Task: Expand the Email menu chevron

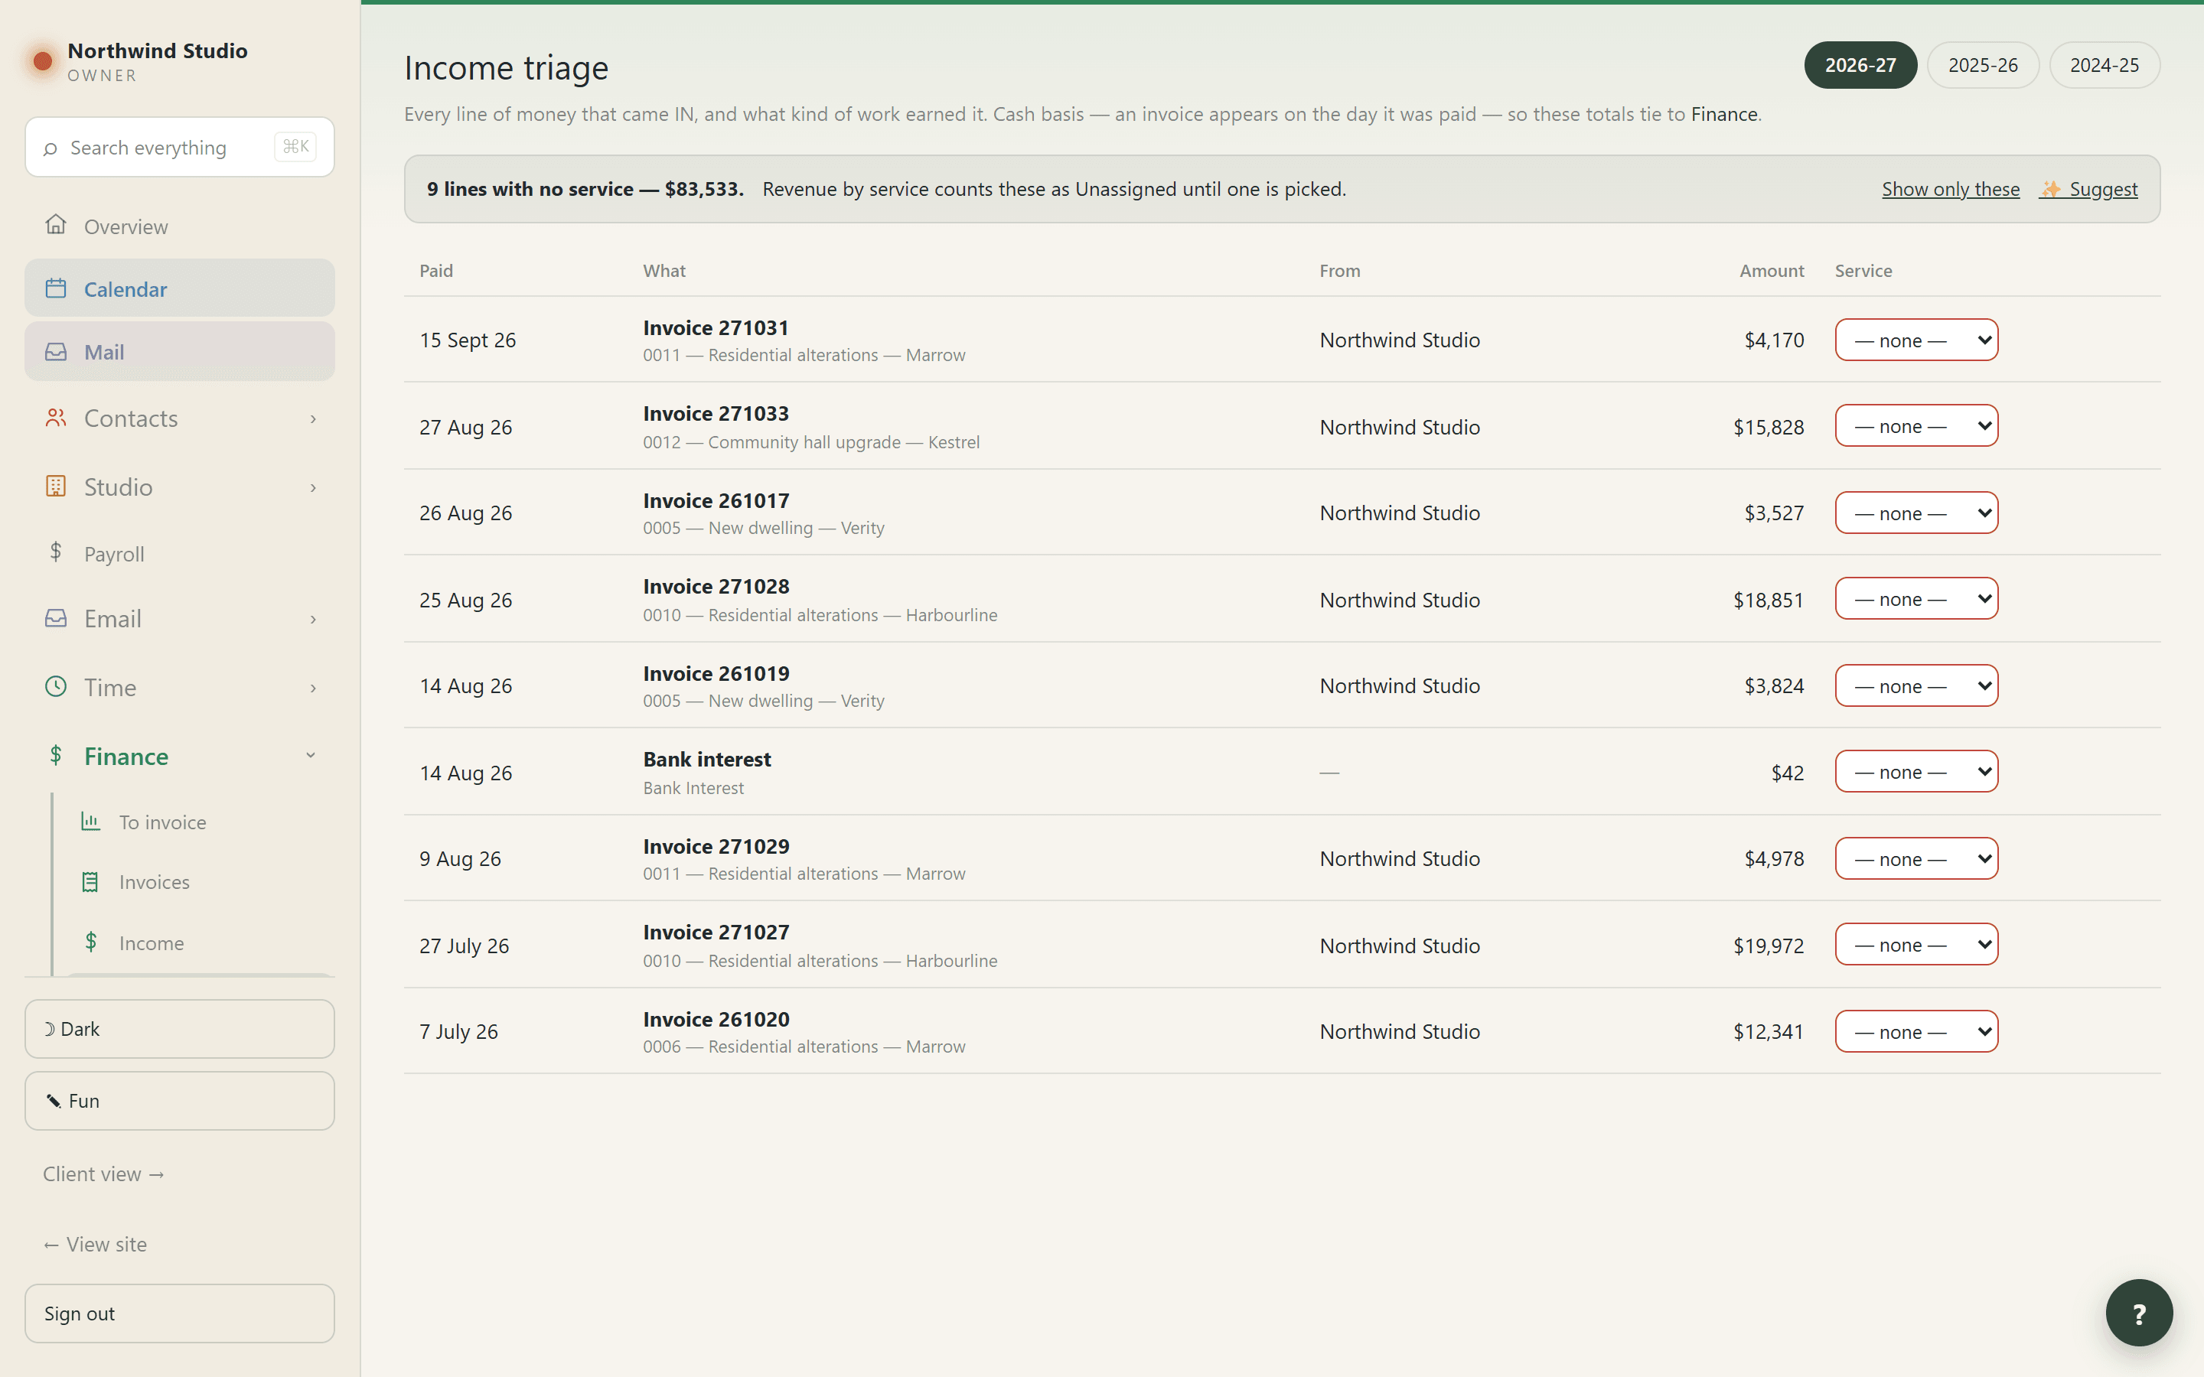Action: [x=313, y=620]
